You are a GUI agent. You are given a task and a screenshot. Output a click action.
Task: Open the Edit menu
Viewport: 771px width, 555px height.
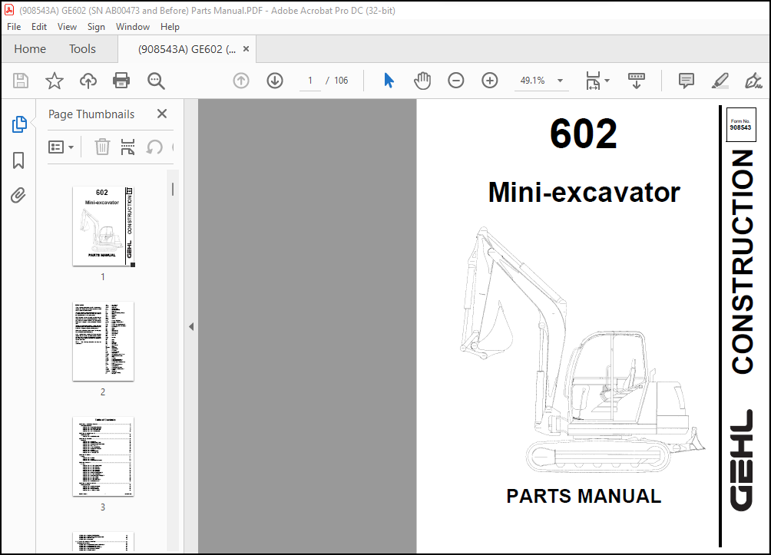[x=39, y=27]
